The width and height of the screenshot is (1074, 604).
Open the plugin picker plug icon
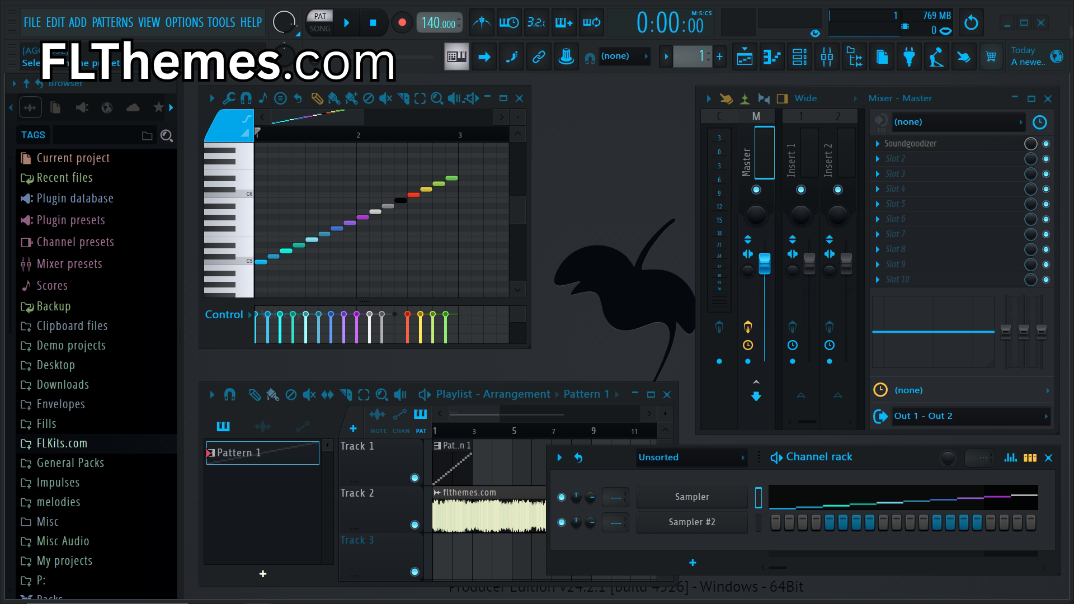pyautogui.click(x=909, y=56)
